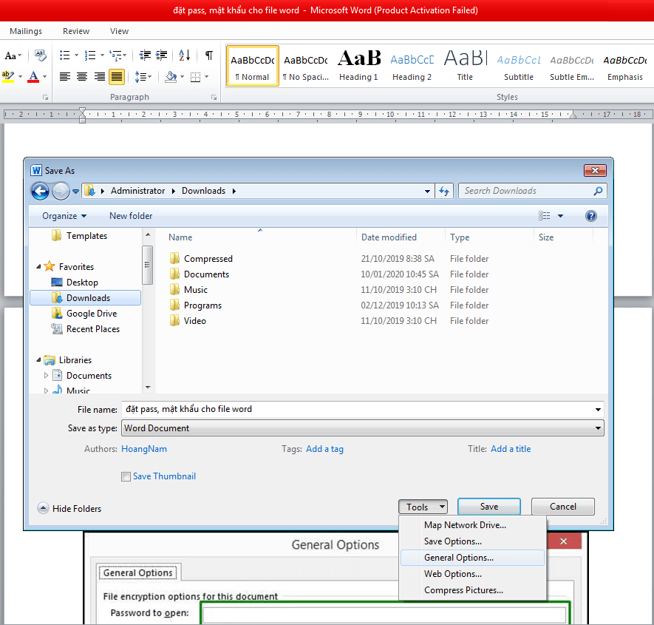
Task: Center text in the Paragraph group
Action: (x=82, y=76)
